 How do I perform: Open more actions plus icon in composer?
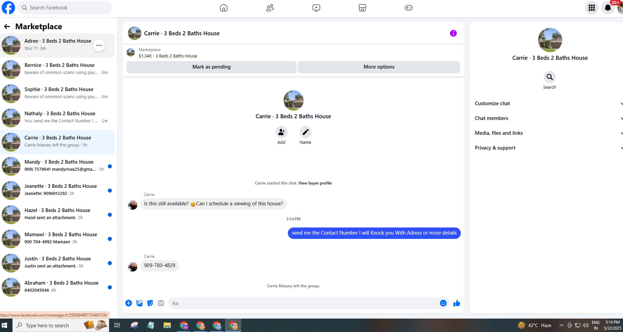point(129,303)
